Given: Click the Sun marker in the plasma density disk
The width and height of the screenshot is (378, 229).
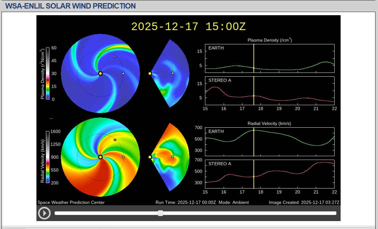Looking at the screenshot, I should 100,73.
